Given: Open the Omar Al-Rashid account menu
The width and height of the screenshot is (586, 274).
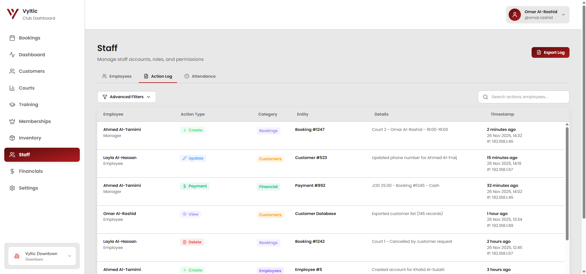Looking at the screenshot, I should pyautogui.click(x=537, y=15).
